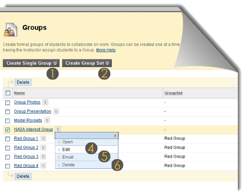Choose Email from the context menu
The height and width of the screenshot is (195, 245).
[x=87, y=157]
